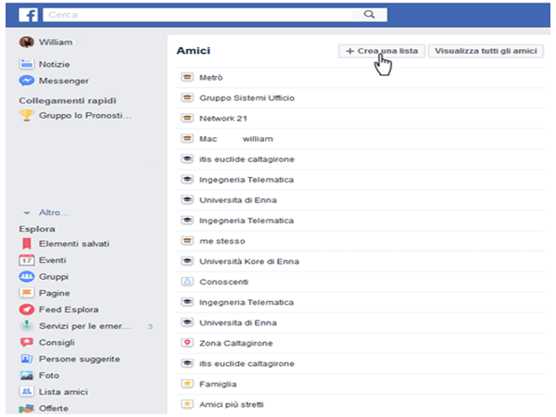Image resolution: width=556 pixels, height=417 pixels.
Task: Click the search magnifier icon
Action: click(369, 15)
